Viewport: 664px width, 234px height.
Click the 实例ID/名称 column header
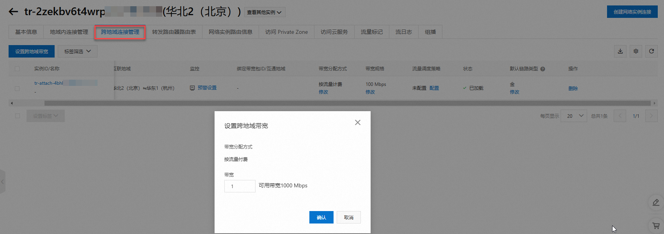(47, 69)
